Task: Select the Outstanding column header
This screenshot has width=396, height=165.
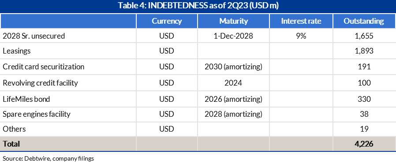Action: click(364, 21)
